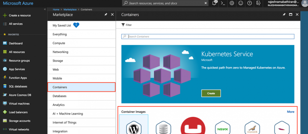Clear the top search box with X
This screenshot has height=134, width=308.
point(206,3)
